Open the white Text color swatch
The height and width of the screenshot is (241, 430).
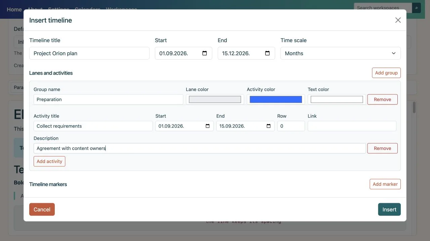(337, 99)
